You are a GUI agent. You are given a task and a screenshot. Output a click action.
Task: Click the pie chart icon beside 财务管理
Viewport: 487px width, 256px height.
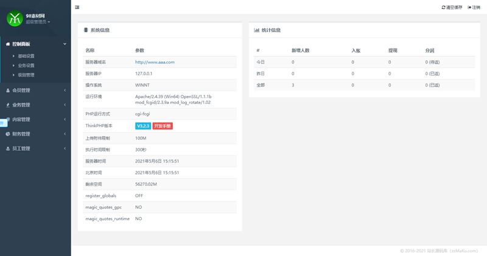click(7, 134)
